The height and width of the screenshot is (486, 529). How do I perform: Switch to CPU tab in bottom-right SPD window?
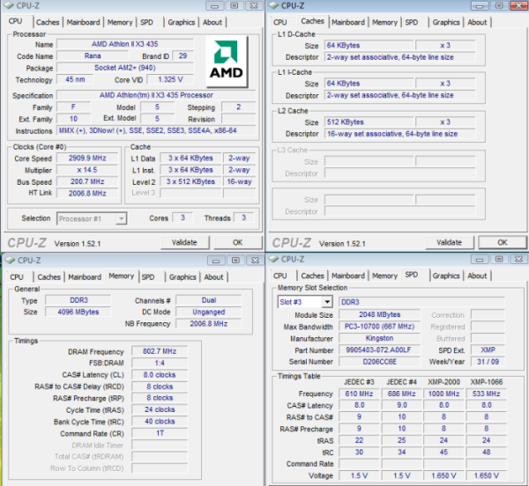(x=280, y=276)
